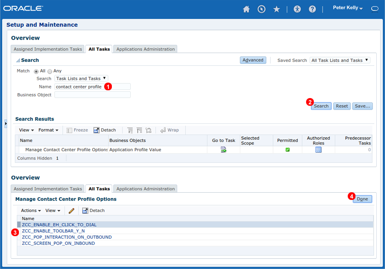Click the Advanced button
This screenshot has width=385, height=269.
pos(253,60)
